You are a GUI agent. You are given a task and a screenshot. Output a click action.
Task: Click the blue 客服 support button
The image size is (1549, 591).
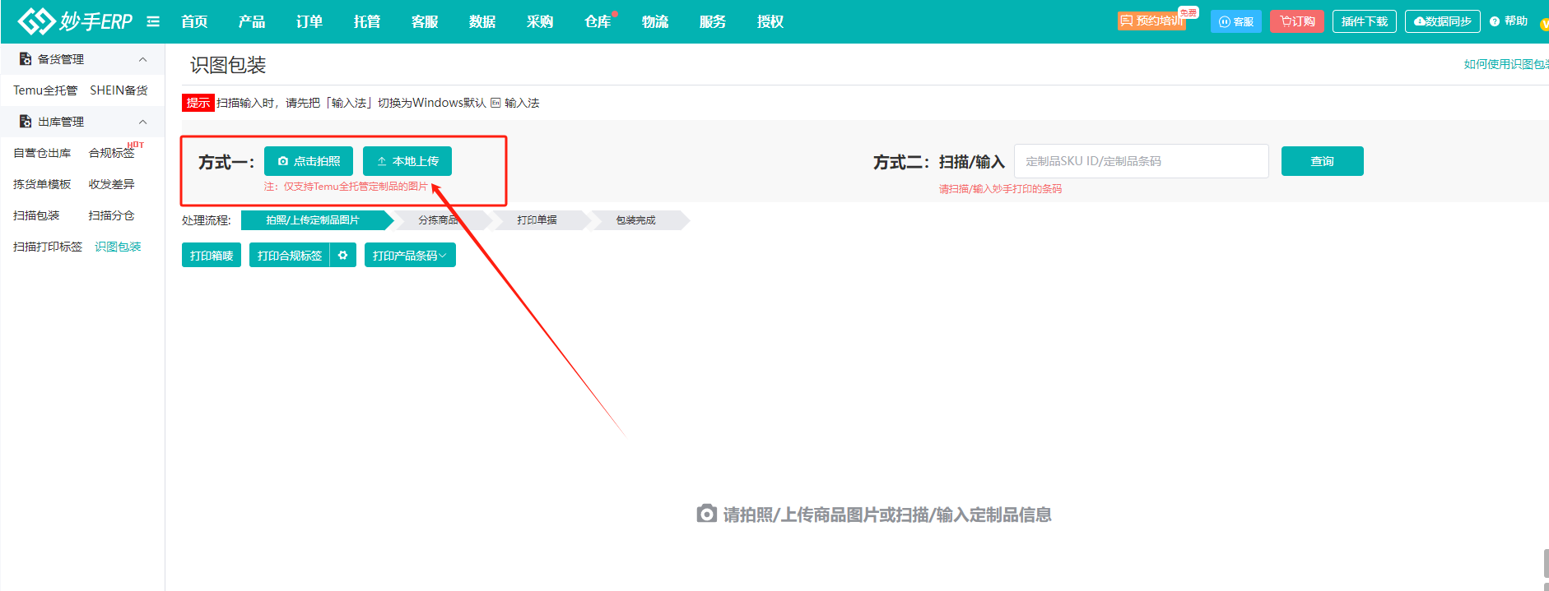point(1236,21)
